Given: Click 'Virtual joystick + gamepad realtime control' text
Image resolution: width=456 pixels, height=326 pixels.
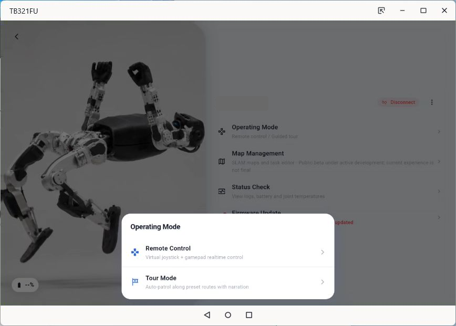Looking at the screenshot, I should tap(194, 257).
